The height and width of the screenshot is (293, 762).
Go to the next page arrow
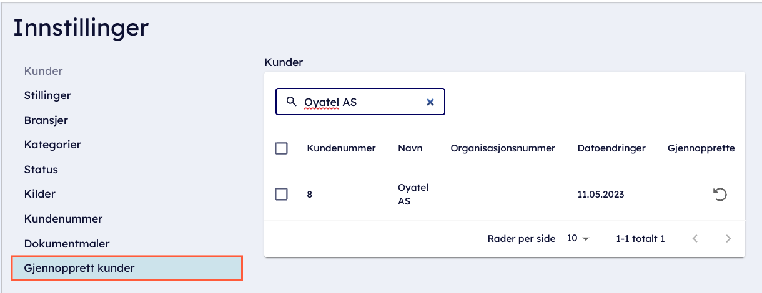coord(728,238)
